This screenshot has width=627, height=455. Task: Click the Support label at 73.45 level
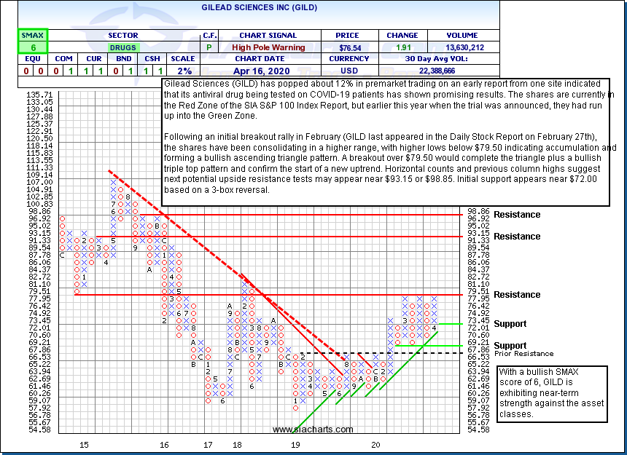510,324
